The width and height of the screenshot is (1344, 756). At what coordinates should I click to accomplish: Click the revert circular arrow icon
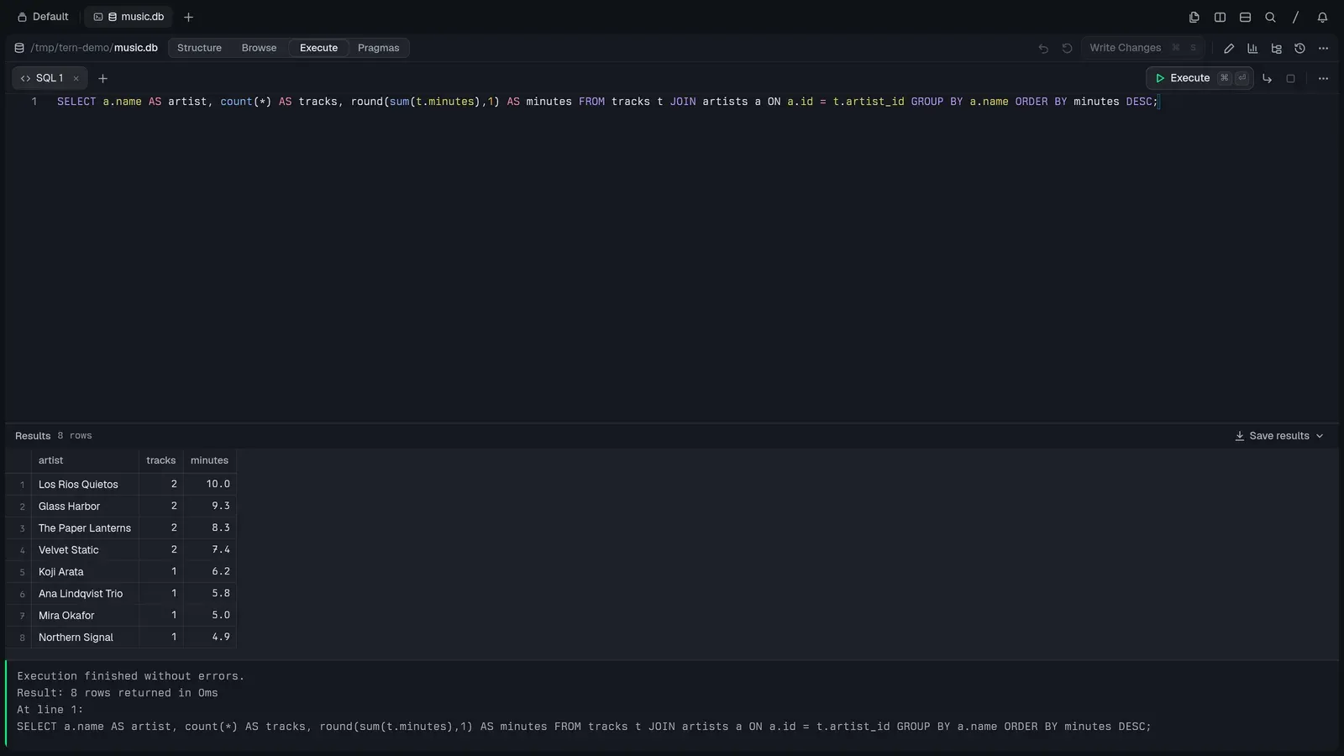tap(1067, 48)
